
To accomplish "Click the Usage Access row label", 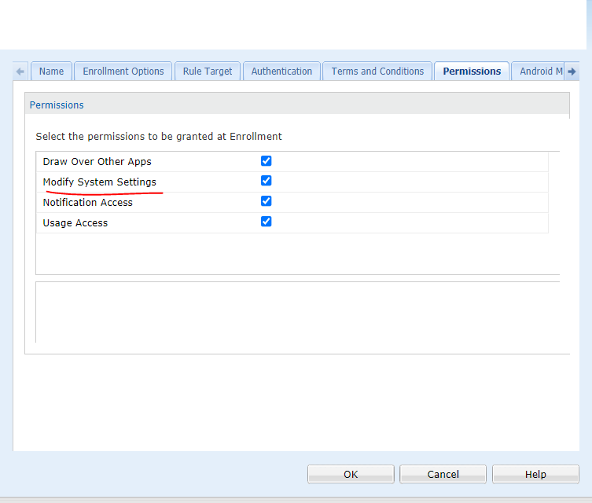I will 75,223.
